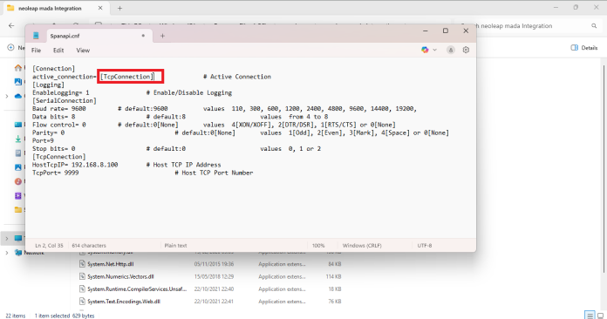Image resolution: width=607 pixels, height=319 pixels.
Task: Open the Downloads sidebar icon
Action: (x=18, y=139)
